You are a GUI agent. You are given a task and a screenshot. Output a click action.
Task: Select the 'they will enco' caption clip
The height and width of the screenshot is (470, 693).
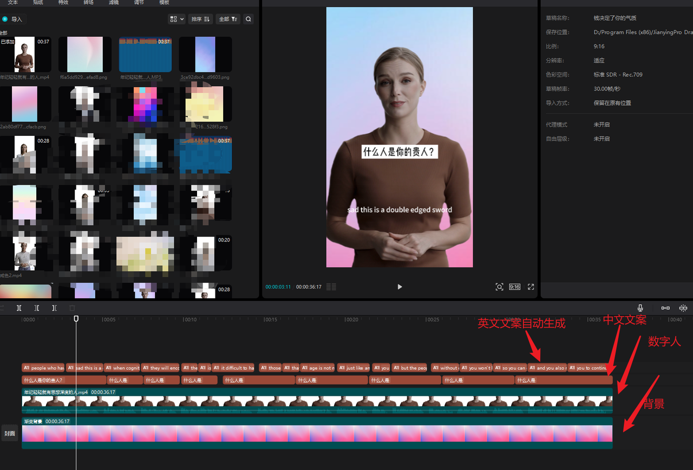(160, 368)
